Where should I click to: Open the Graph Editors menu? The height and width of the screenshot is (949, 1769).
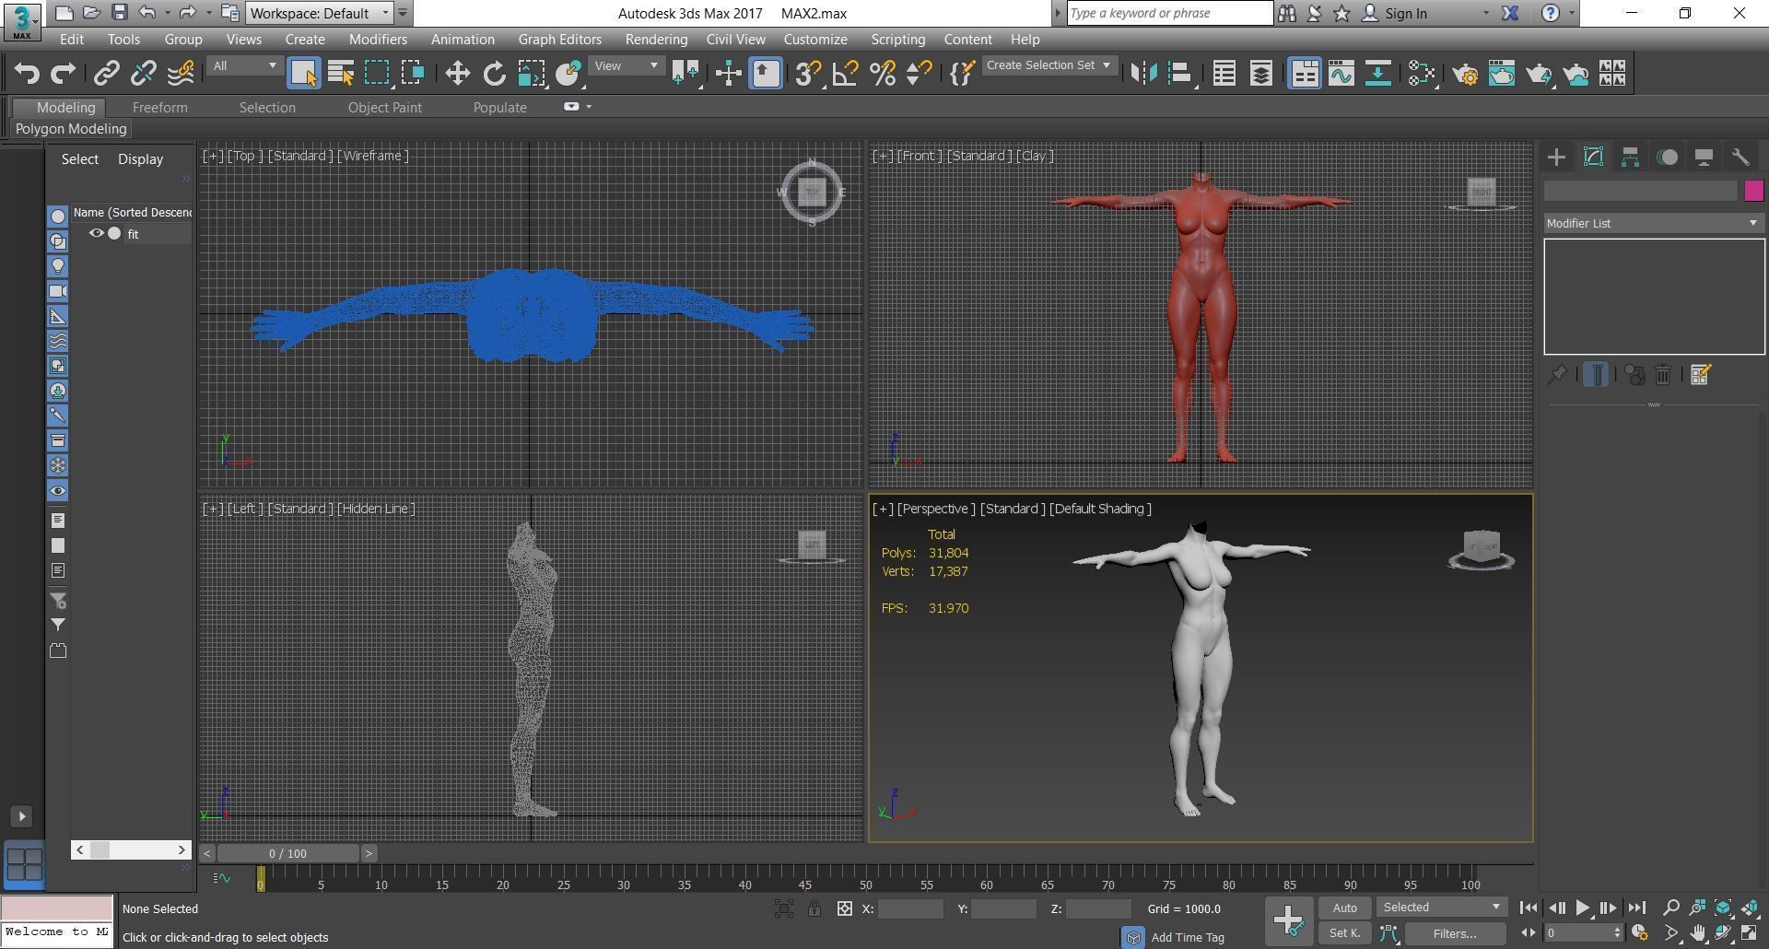pos(559,40)
